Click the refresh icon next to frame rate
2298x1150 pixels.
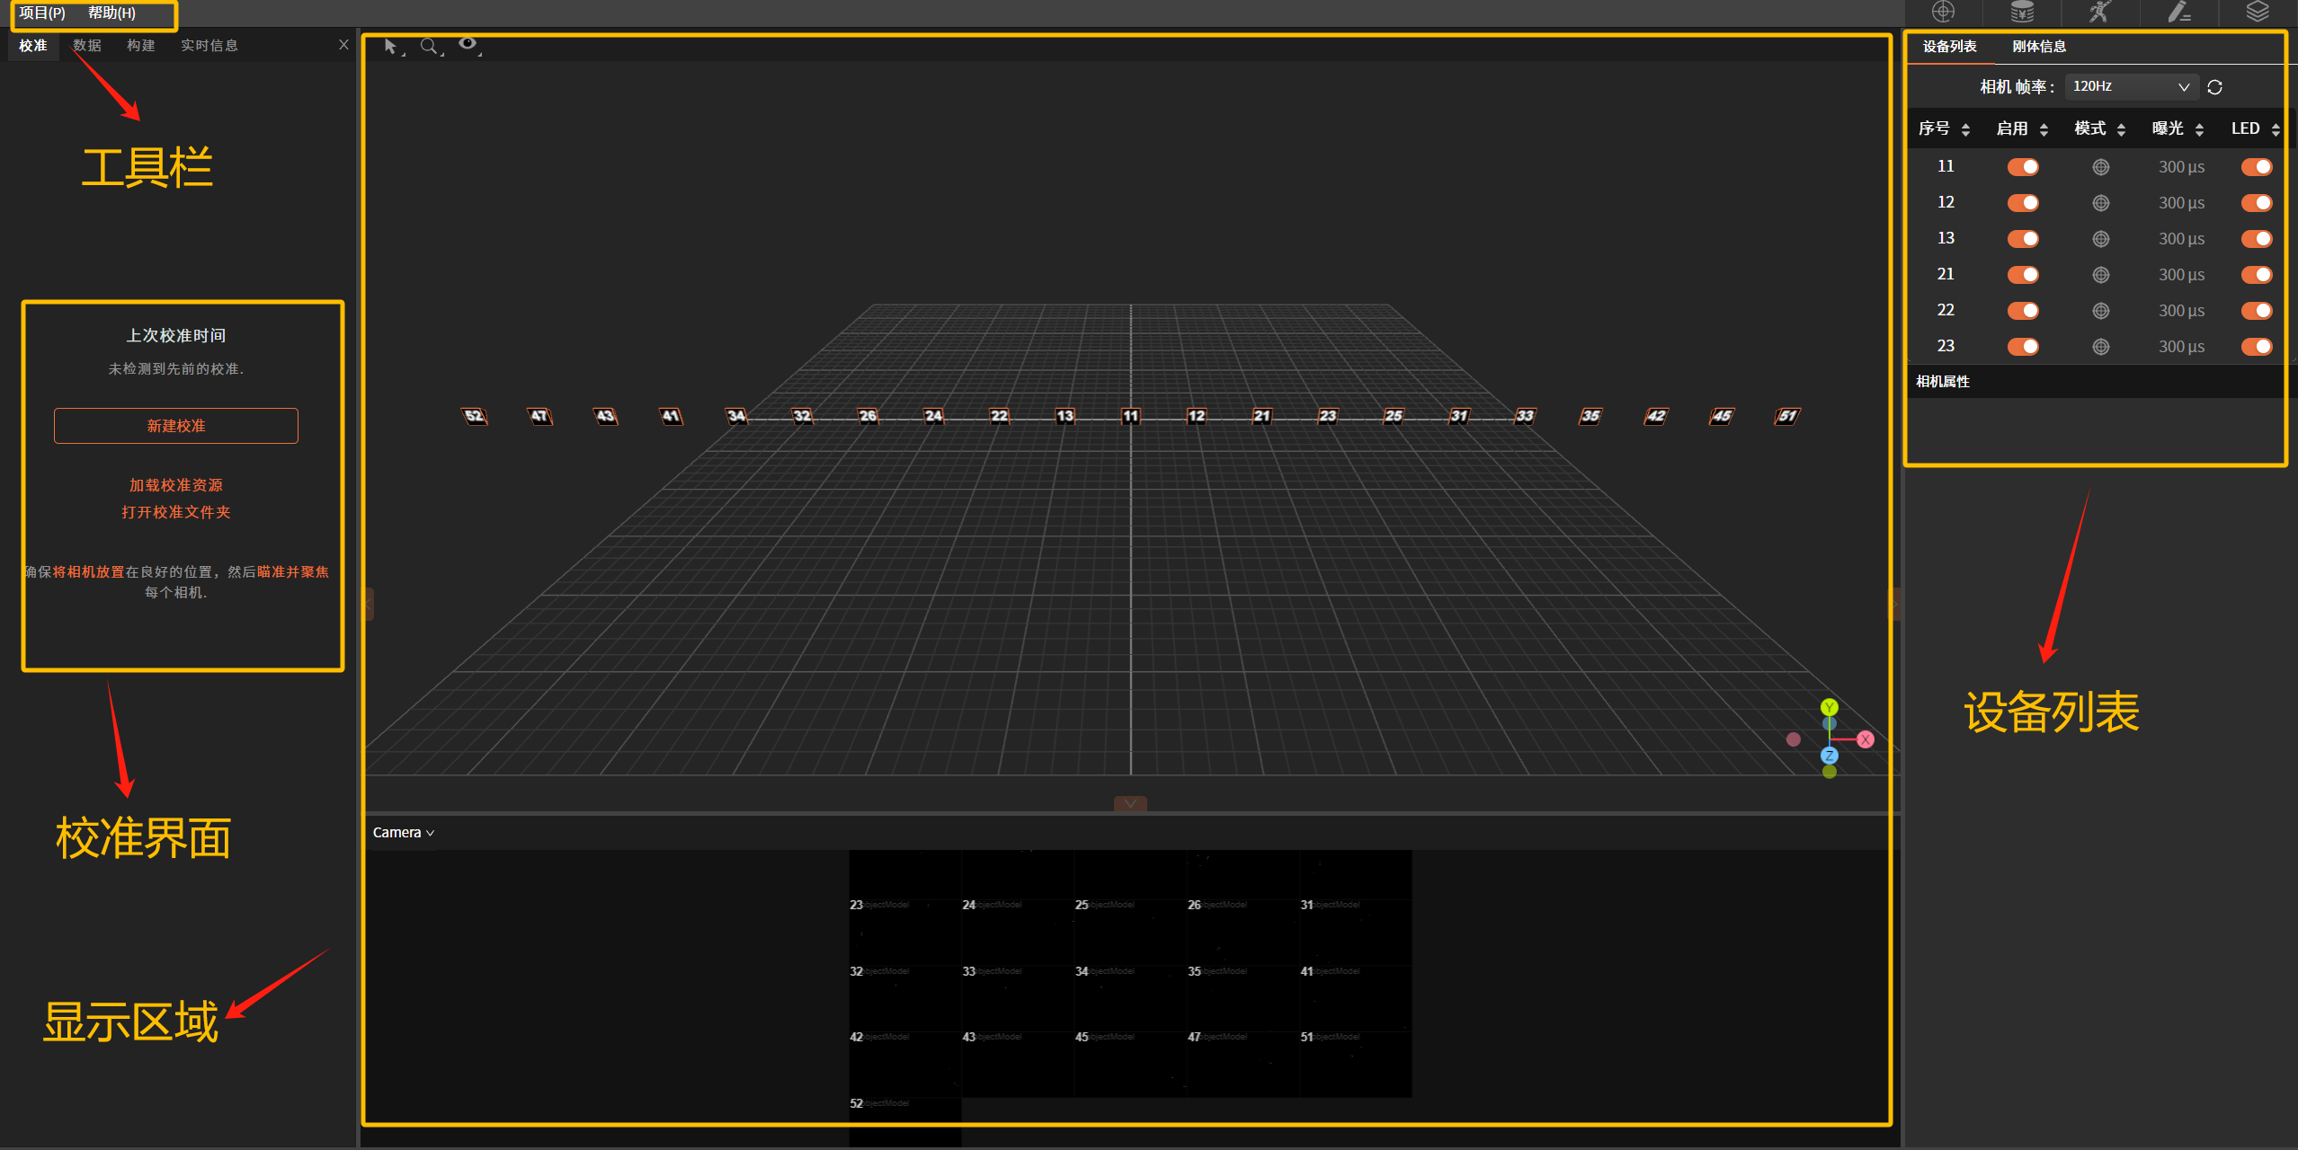click(2214, 87)
